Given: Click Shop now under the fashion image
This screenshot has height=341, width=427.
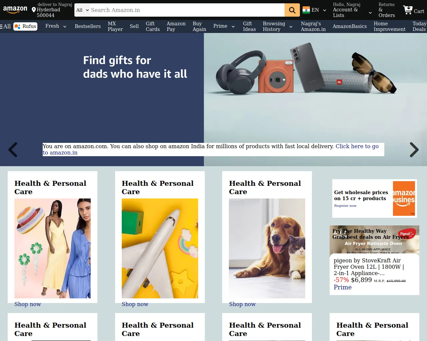Looking at the screenshot, I should click(28, 304).
